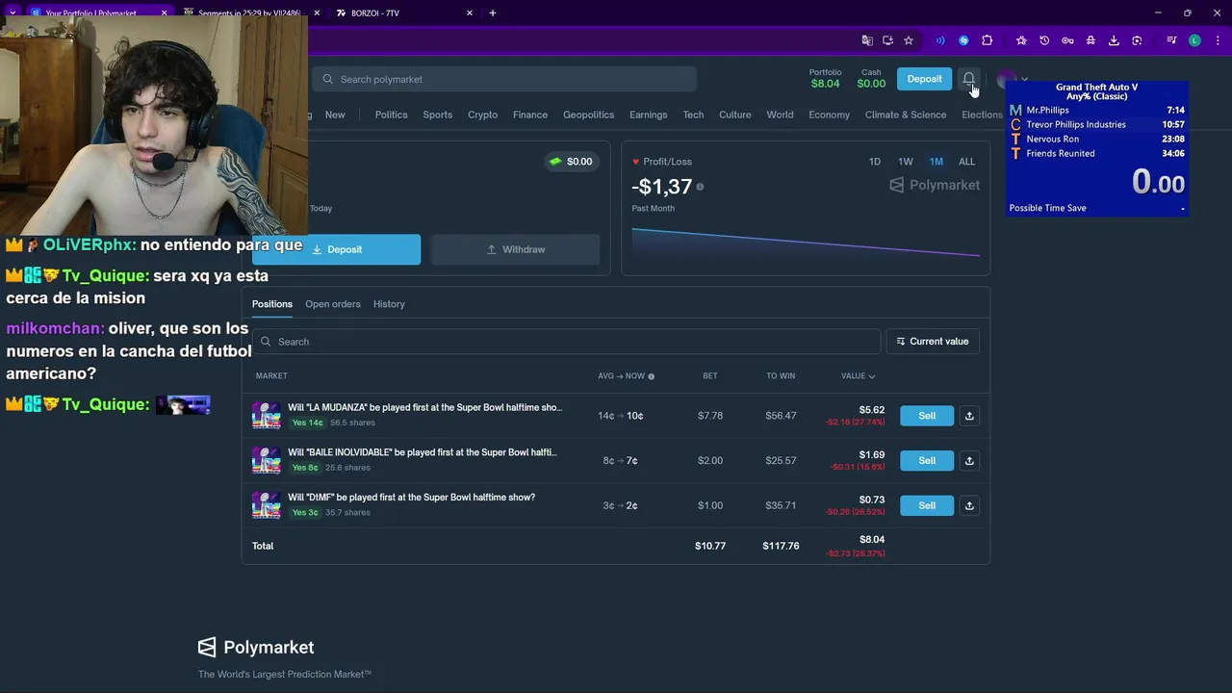Share the LA MUDANZA position

(x=969, y=416)
